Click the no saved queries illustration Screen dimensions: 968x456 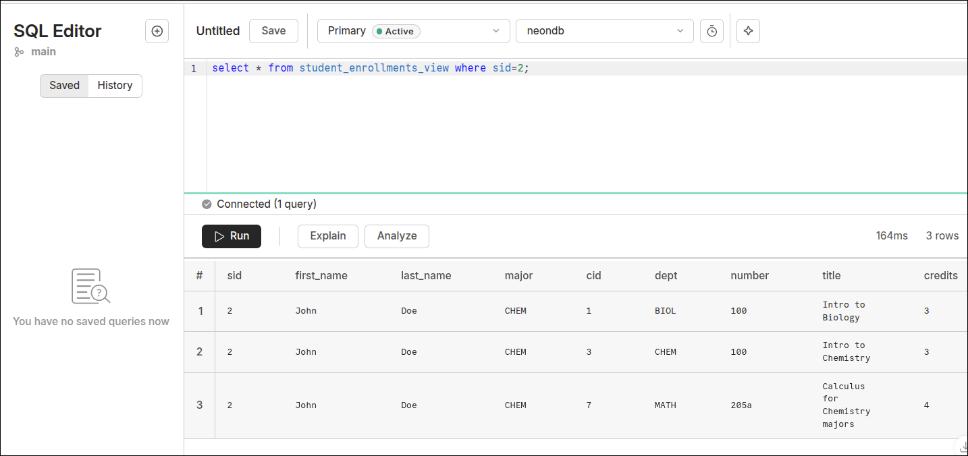click(91, 286)
